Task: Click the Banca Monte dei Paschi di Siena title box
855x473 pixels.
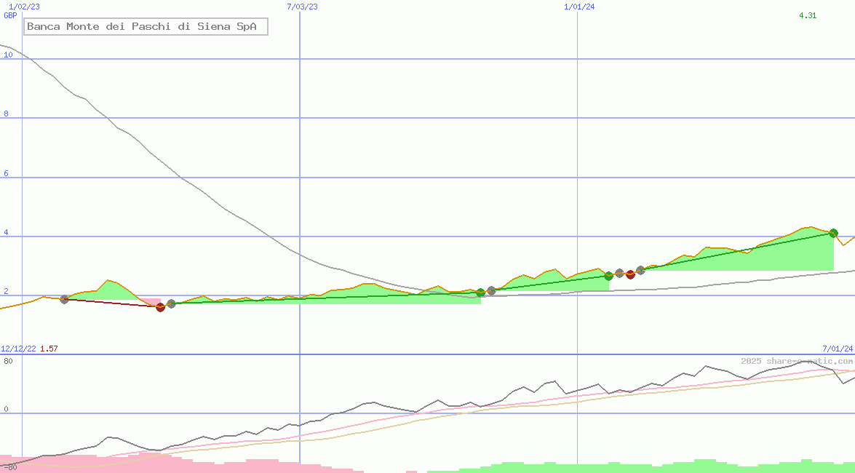Action: coord(146,27)
